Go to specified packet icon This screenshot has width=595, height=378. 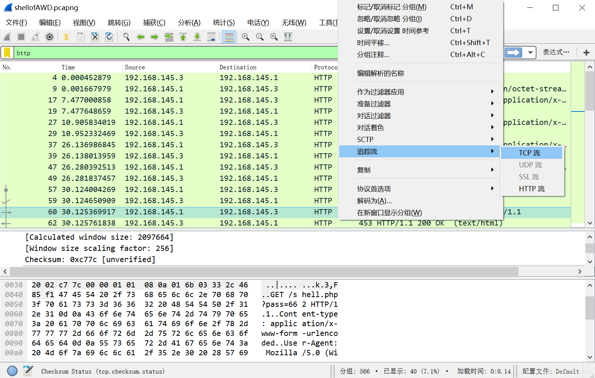click(x=169, y=37)
